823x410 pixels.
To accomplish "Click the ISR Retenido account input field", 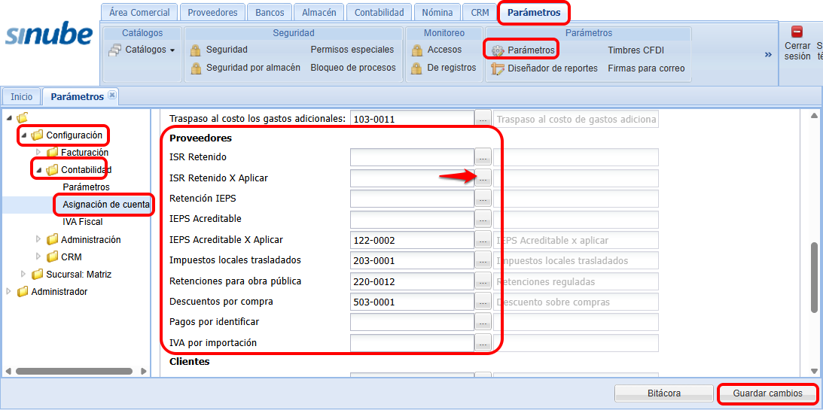I will click(413, 156).
